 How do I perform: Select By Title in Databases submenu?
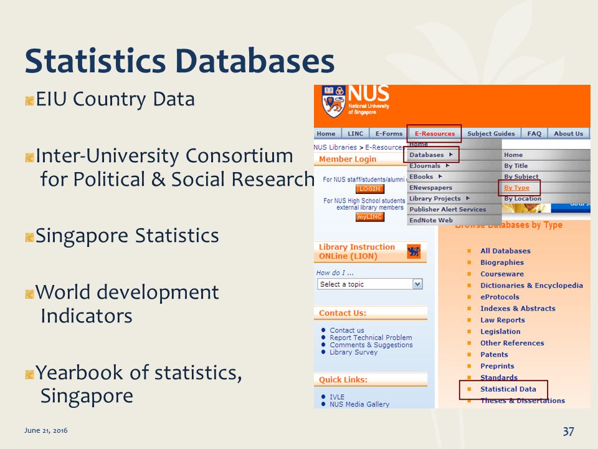pos(546,166)
